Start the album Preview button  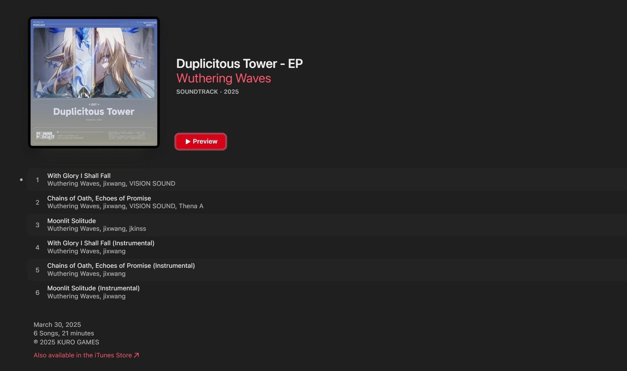coord(201,142)
